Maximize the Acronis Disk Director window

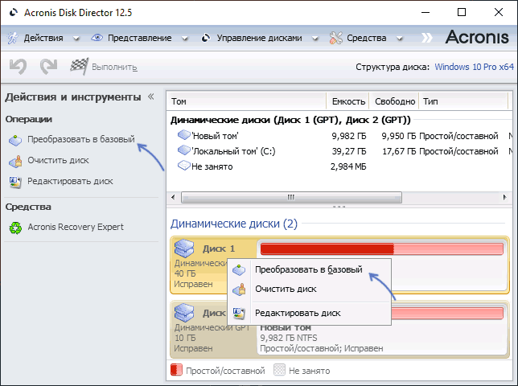(462, 12)
